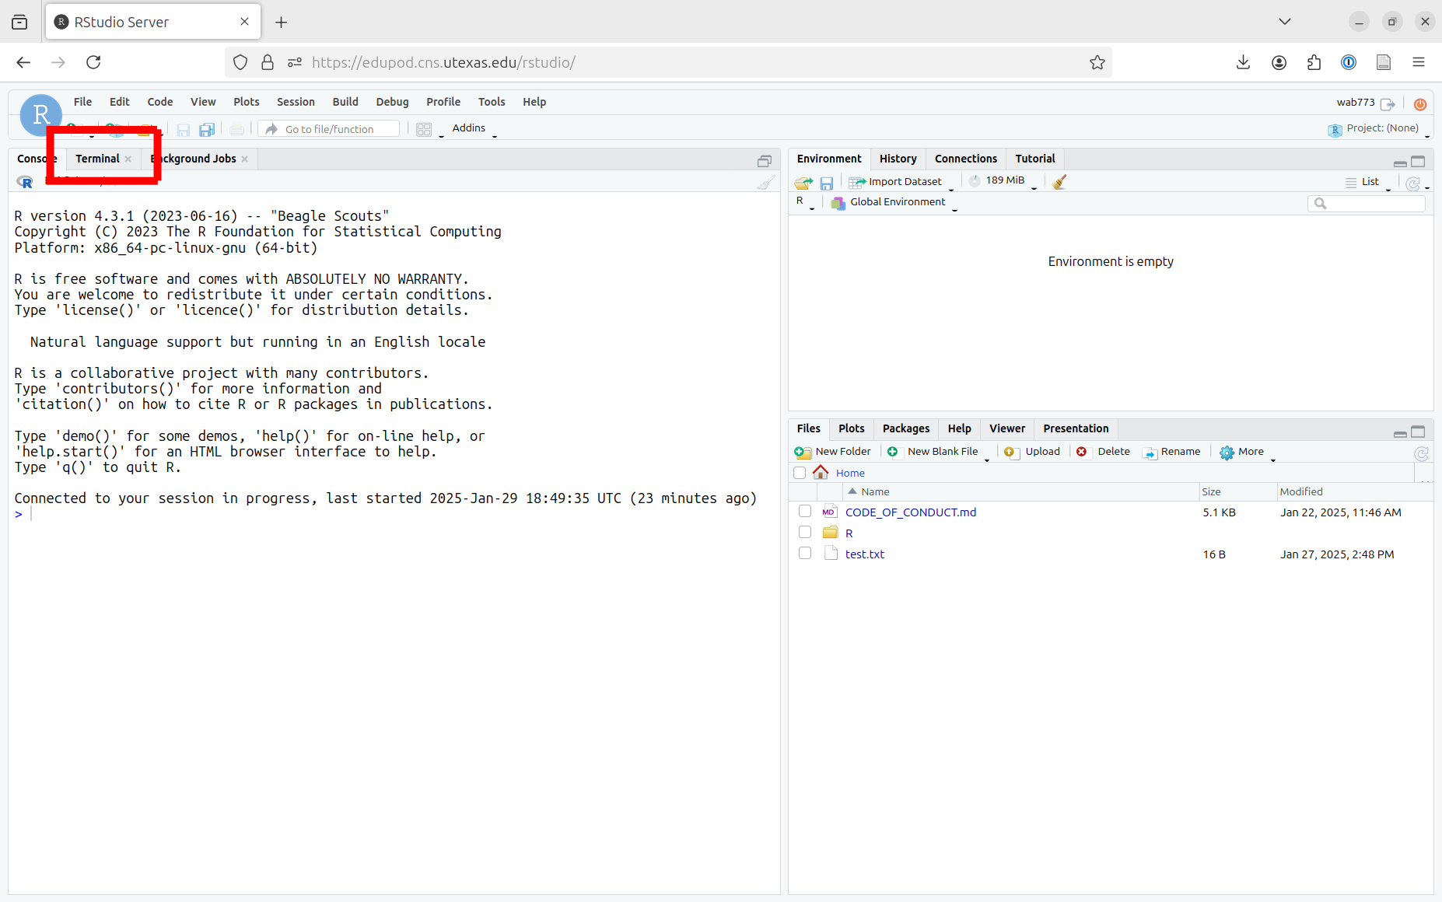The height and width of the screenshot is (902, 1442).
Task: Click the browser address bar URL
Action: pyautogui.click(x=443, y=62)
